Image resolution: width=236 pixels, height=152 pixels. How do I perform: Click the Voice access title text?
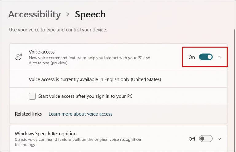[x=42, y=52]
